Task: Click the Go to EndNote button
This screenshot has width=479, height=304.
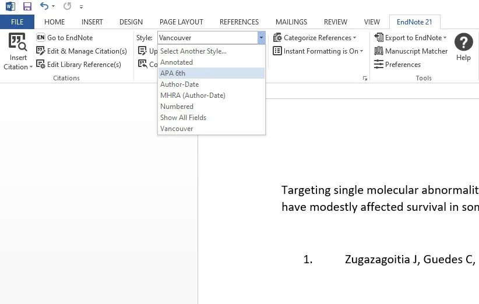Action: (64, 38)
